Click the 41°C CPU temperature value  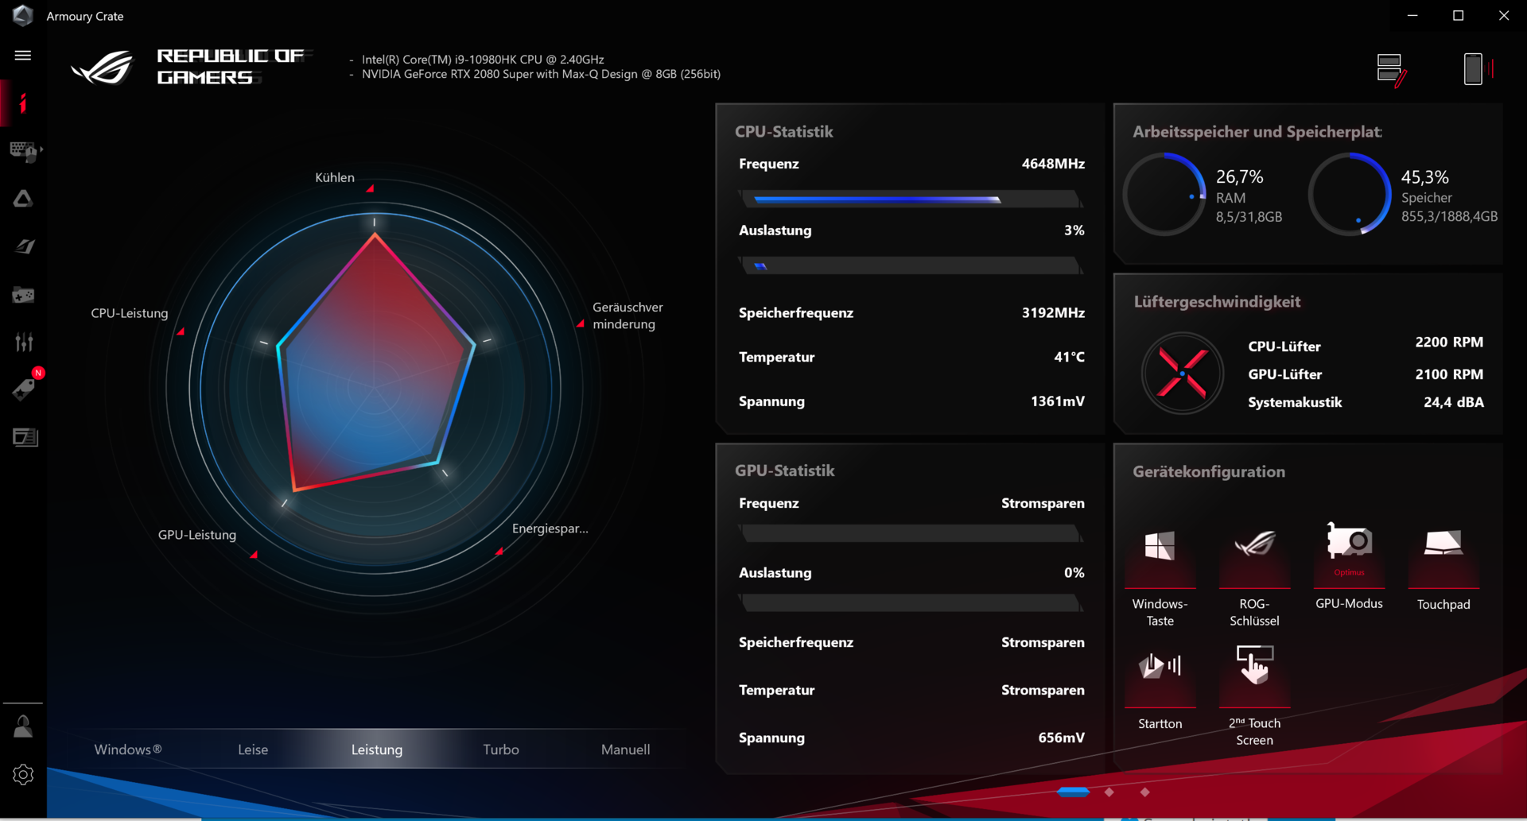pos(1069,358)
